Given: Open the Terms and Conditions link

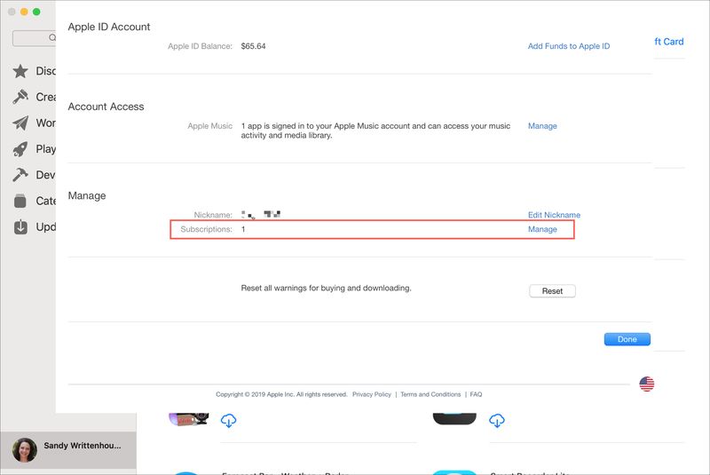Looking at the screenshot, I should [430, 394].
